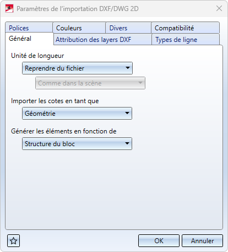Click the application icon in title bar
Viewport: 228px width, 252px height.
pos(9,9)
